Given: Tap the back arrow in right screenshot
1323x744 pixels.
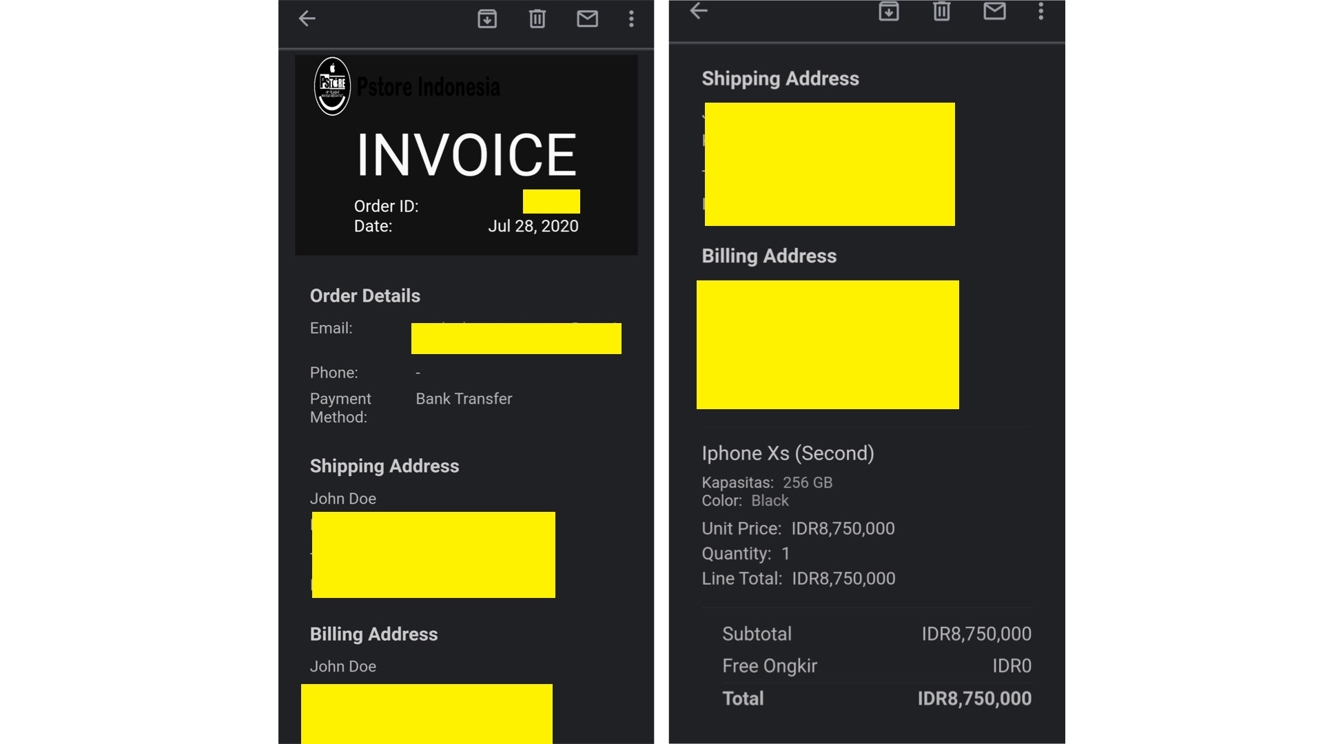Looking at the screenshot, I should pyautogui.click(x=699, y=10).
